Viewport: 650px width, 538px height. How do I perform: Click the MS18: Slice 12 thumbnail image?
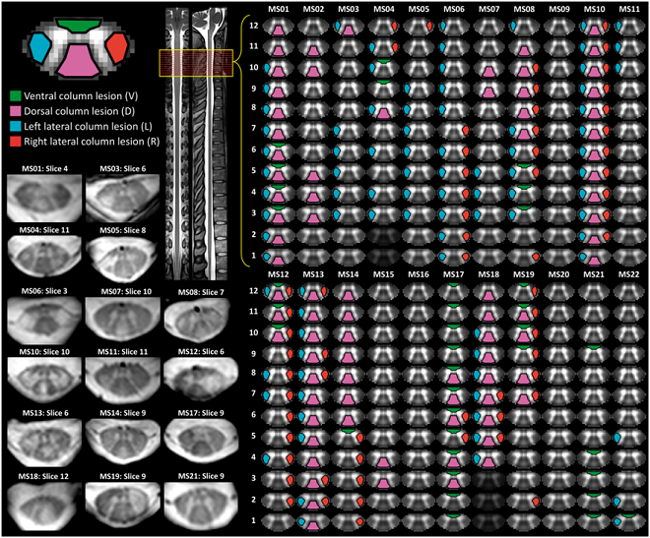(x=39, y=504)
